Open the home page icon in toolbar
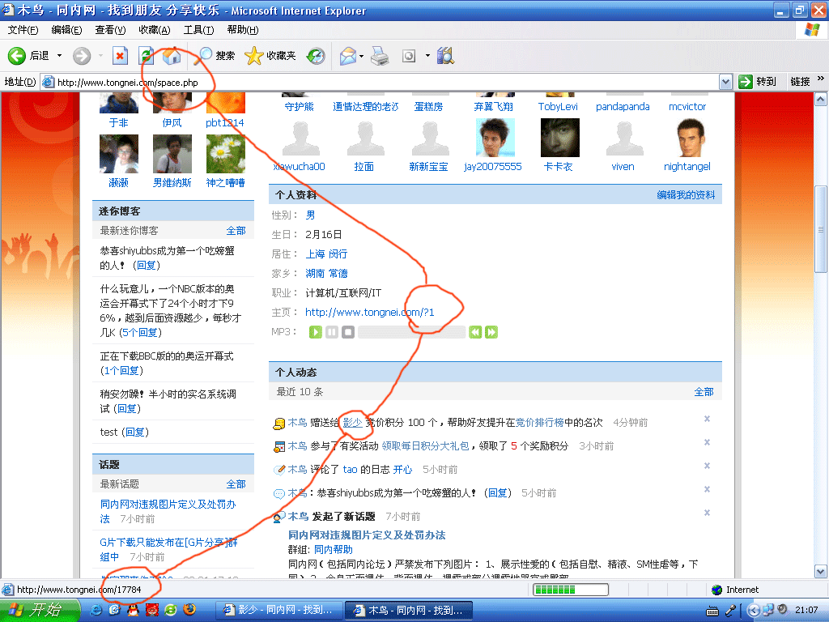The width and height of the screenshot is (829, 622). tap(172, 56)
